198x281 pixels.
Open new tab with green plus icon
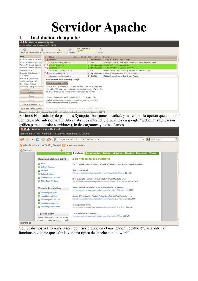pyautogui.click(x=62, y=150)
